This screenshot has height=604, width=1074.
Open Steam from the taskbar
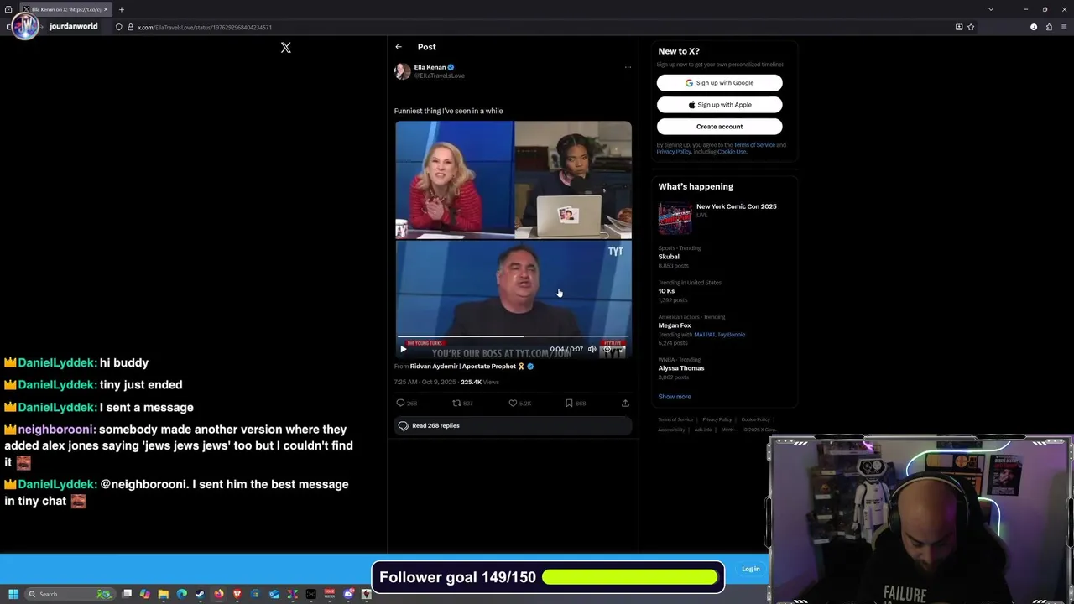pos(200,594)
